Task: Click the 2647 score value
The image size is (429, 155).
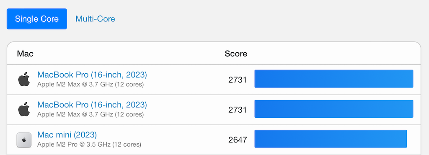Action: (238, 140)
